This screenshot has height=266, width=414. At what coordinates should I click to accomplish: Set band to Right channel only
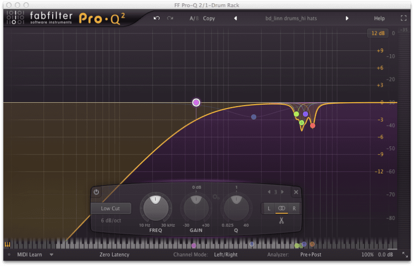coord(294,208)
